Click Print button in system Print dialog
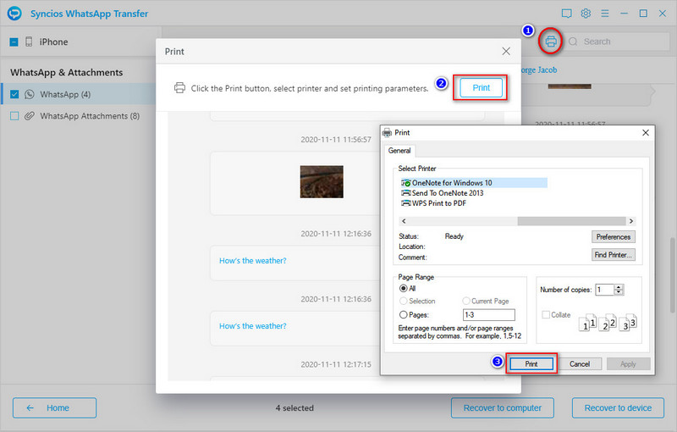Screen dimensions: 677x432 [531, 363]
